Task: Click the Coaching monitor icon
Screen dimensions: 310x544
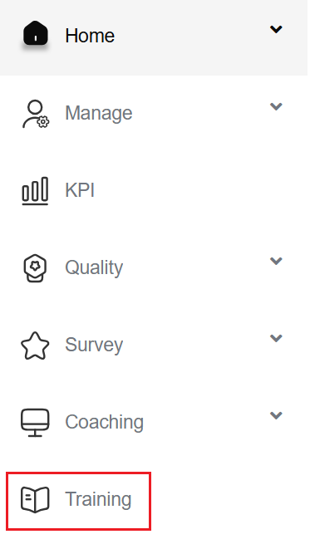Action: tap(35, 423)
